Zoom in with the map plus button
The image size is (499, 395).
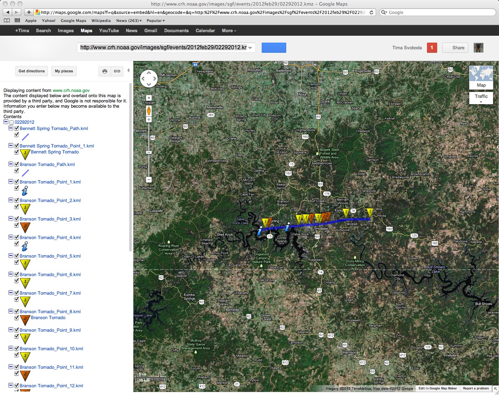click(149, 120)
